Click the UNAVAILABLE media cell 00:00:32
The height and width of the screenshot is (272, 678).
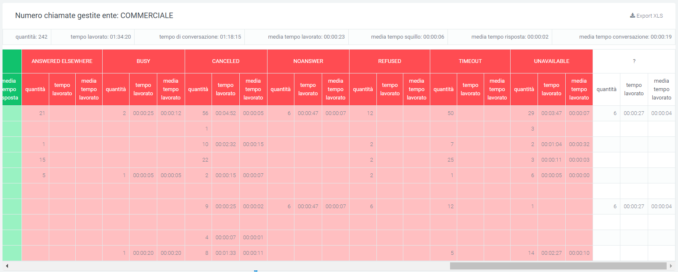[x=579, y=144]
